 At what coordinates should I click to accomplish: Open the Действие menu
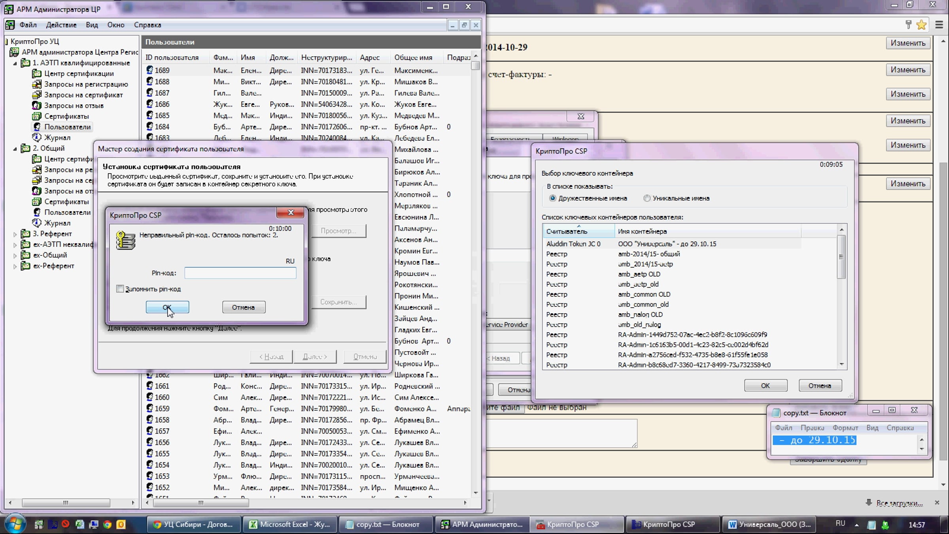(x=61, y=25)
